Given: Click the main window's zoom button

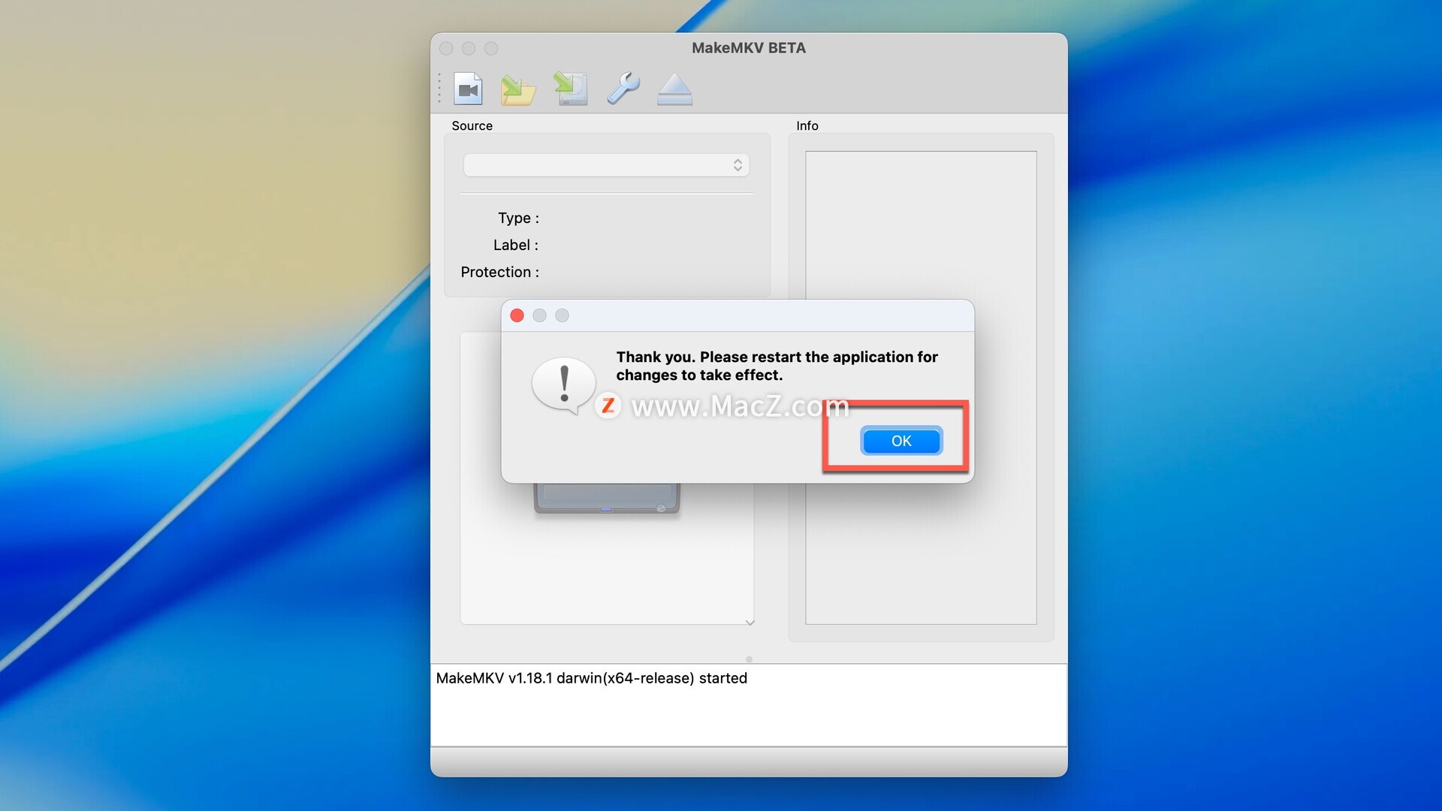Looking at the screenshot, I should pos(491,49).
